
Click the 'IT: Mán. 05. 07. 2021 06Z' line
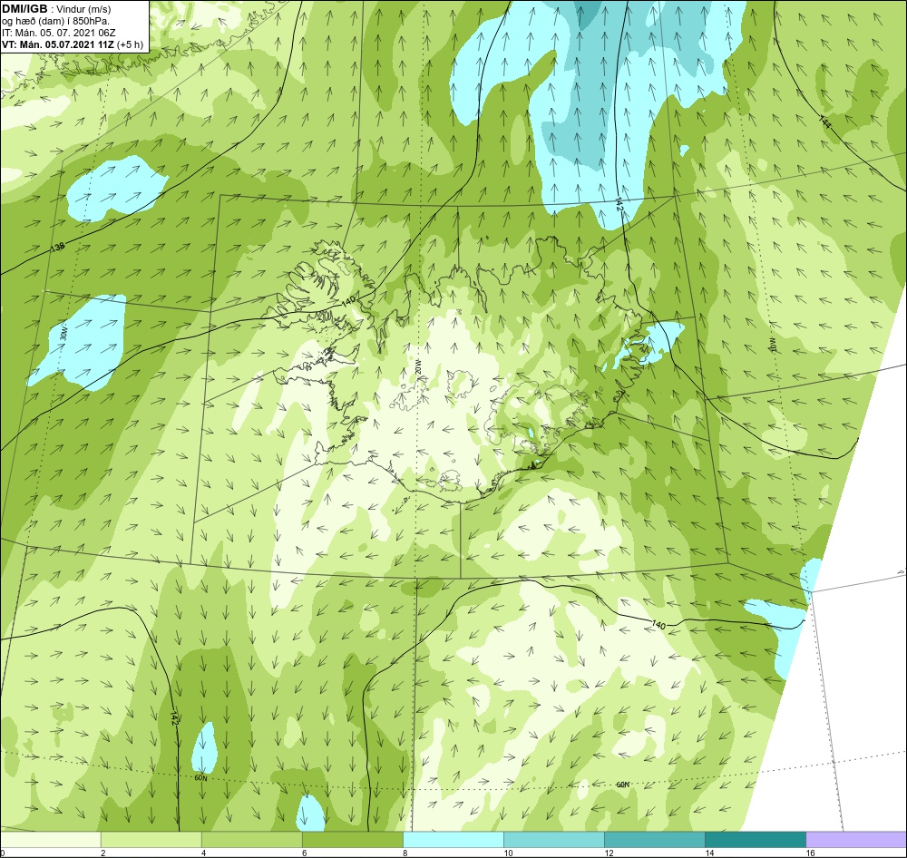click(59, 33)
